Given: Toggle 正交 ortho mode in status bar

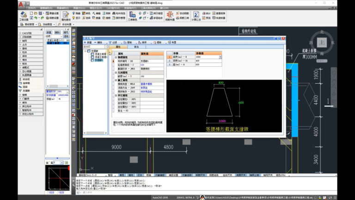Looking at the screenshot, I should [140, 175].
